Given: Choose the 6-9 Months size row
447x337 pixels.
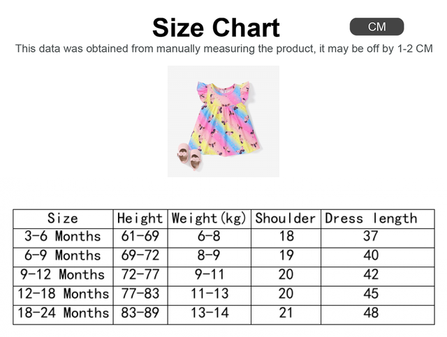Looking at the screenshot, I should 63,255.
